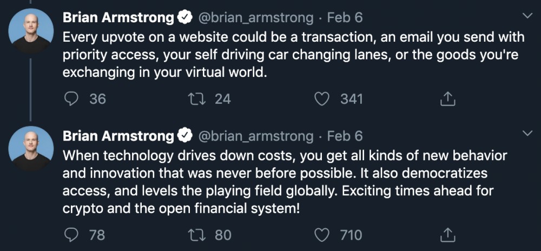Like the tweet about crypto's exciting times
The width and height of the screenshot is (541, 251).
(x=322, y=235)
